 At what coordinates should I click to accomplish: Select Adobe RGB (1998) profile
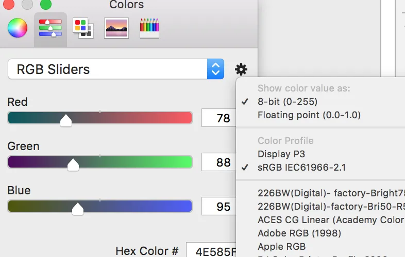tap(299, 233)
